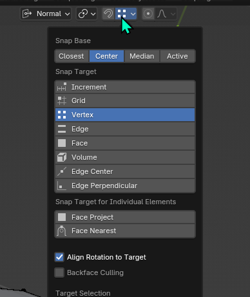
Task: Click the Vertex four-dots icon in list
Action: point(62,115)
